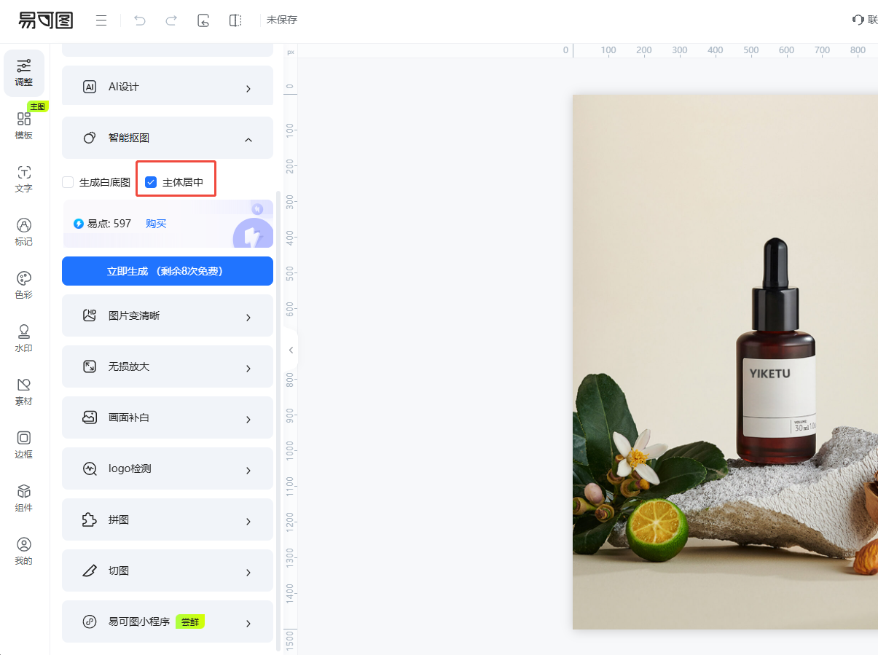Click the reset/restore icon in top toolbar

tap(203, 20)
